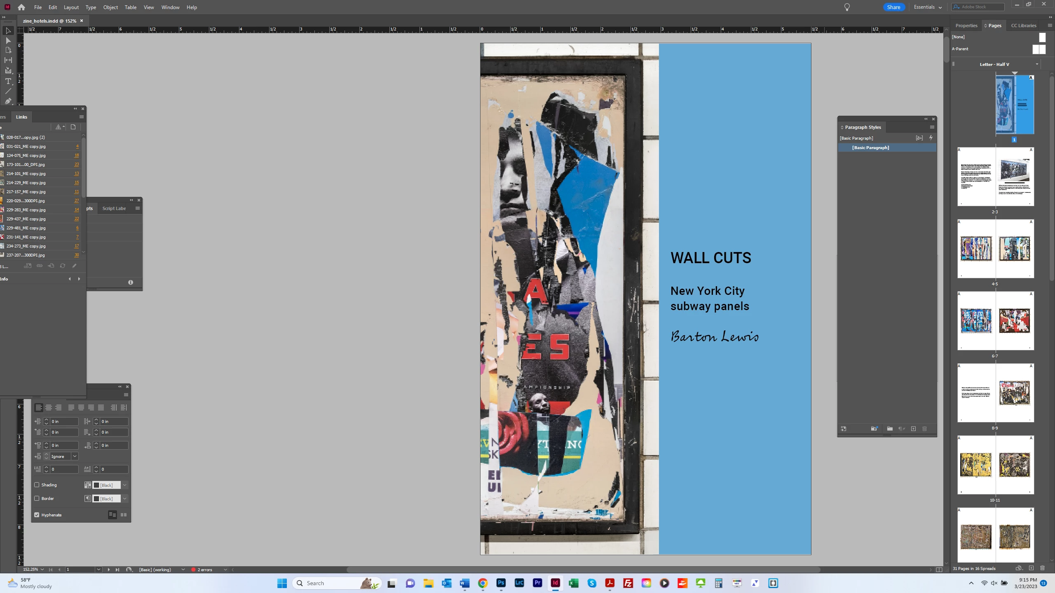
Task: Uncheck the Hyphenate checkbox
Action: 37,515
